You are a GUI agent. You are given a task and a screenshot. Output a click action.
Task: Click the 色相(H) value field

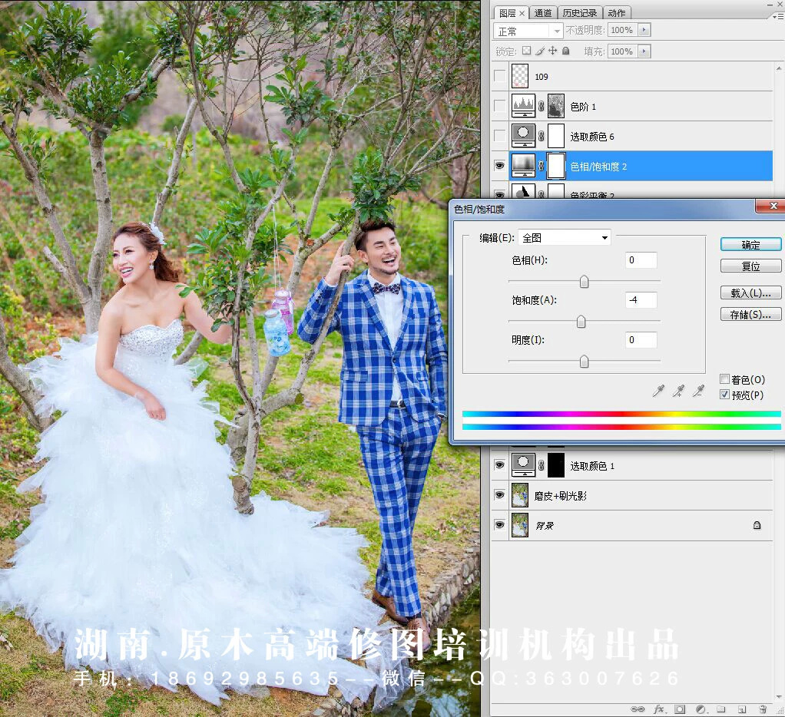[641, 259]
